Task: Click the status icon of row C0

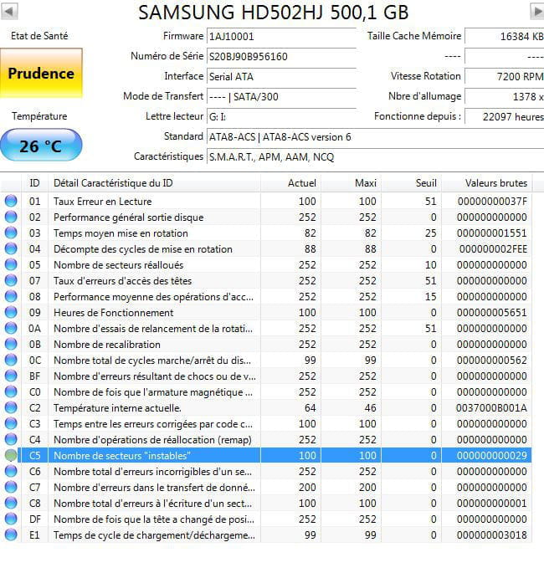Action: point(11,391)
